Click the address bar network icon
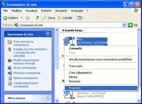 click(x=16, y=25)
